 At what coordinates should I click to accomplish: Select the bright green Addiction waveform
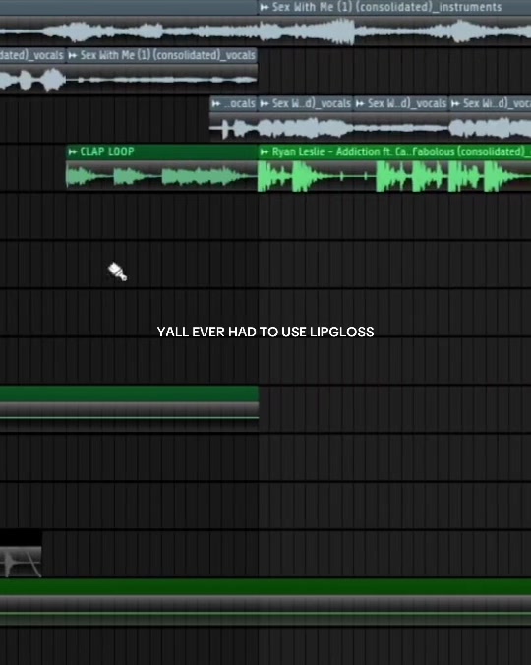394,176
